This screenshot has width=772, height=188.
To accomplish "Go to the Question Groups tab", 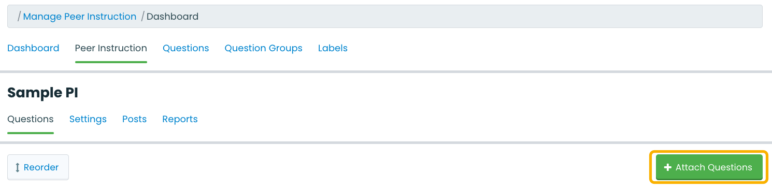I will (x=263, y=48).
